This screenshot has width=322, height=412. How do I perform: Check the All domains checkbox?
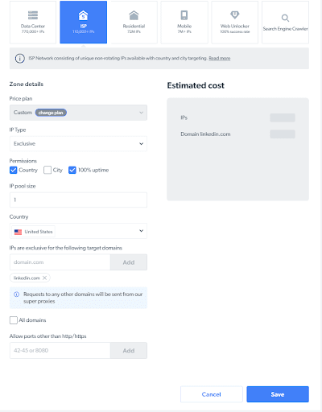(x=14, y=320)
